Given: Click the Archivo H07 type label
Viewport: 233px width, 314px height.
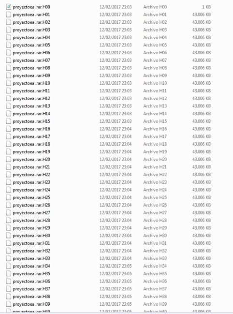Looking at the screenshot, I should (155, 60).
